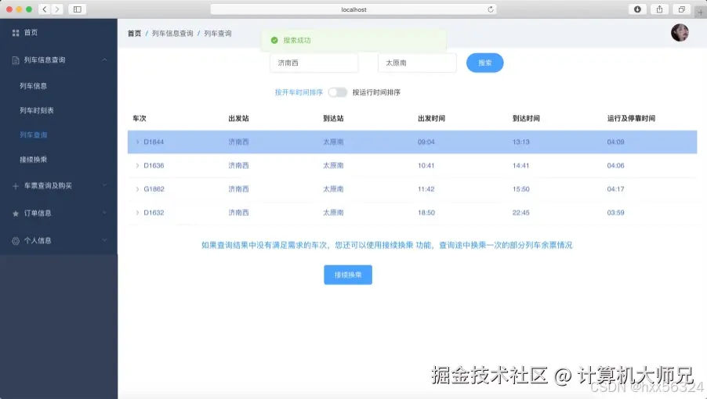Click the browser back arrow

45,9
